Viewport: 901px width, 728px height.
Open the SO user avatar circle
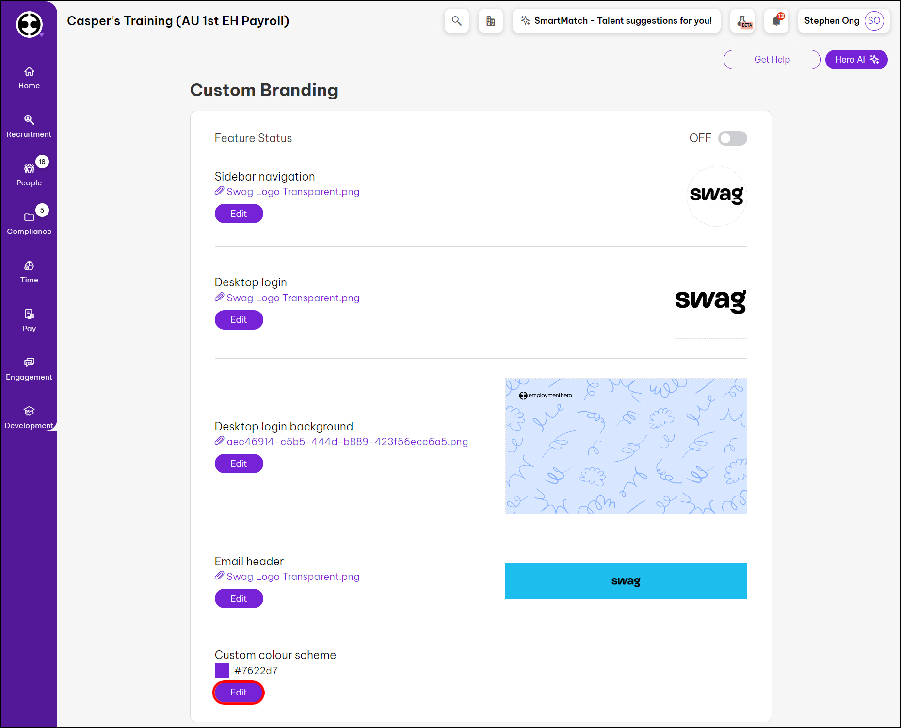coord(874,21)
